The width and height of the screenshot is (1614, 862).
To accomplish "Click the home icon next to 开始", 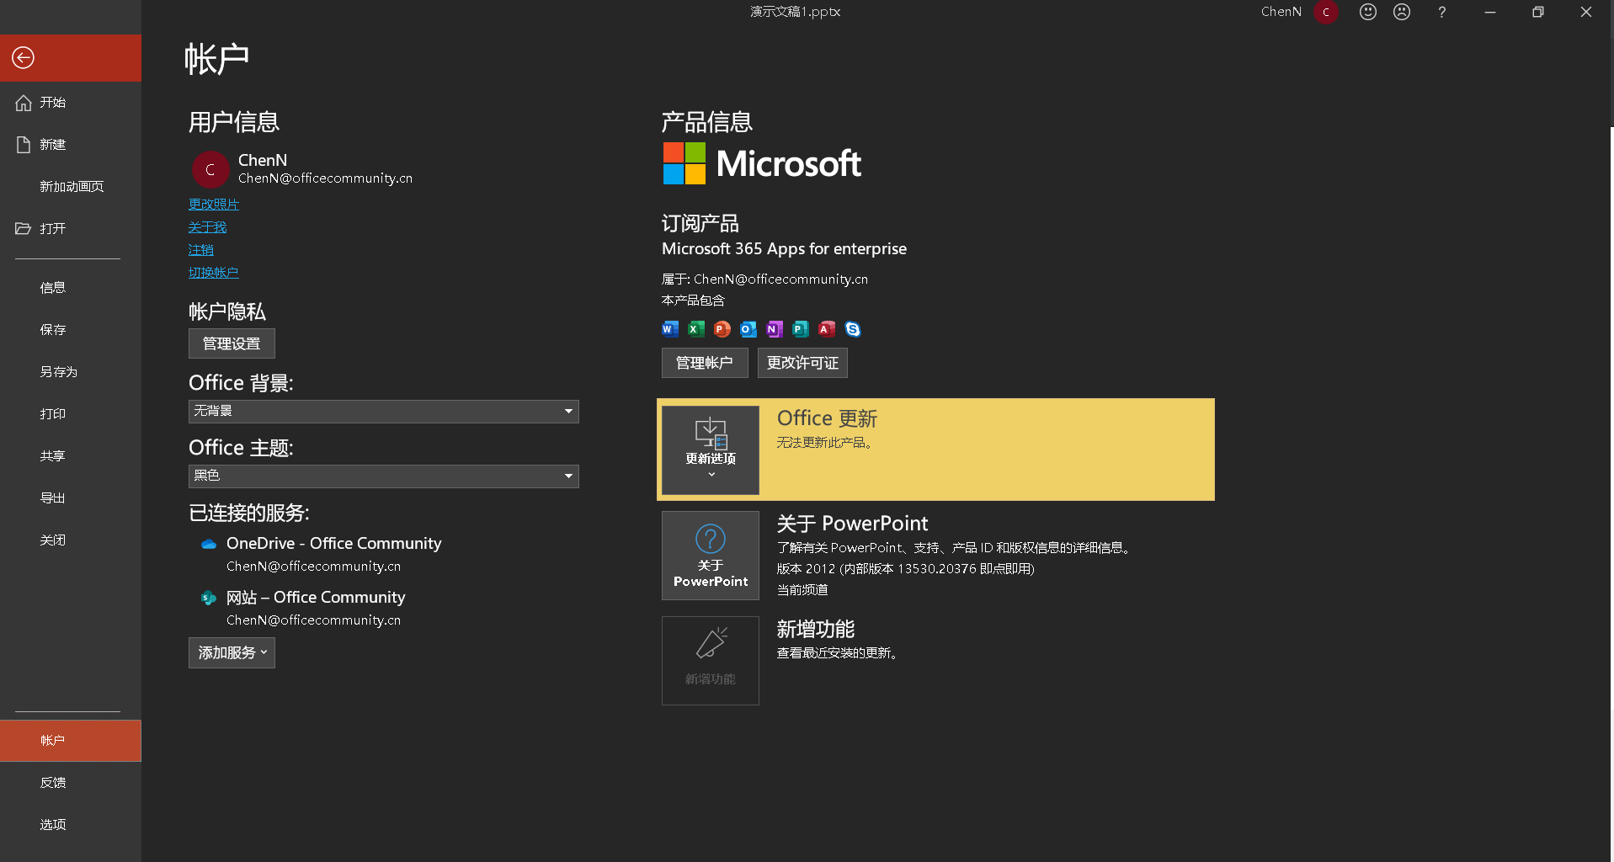I will click(x=24, y=103).
